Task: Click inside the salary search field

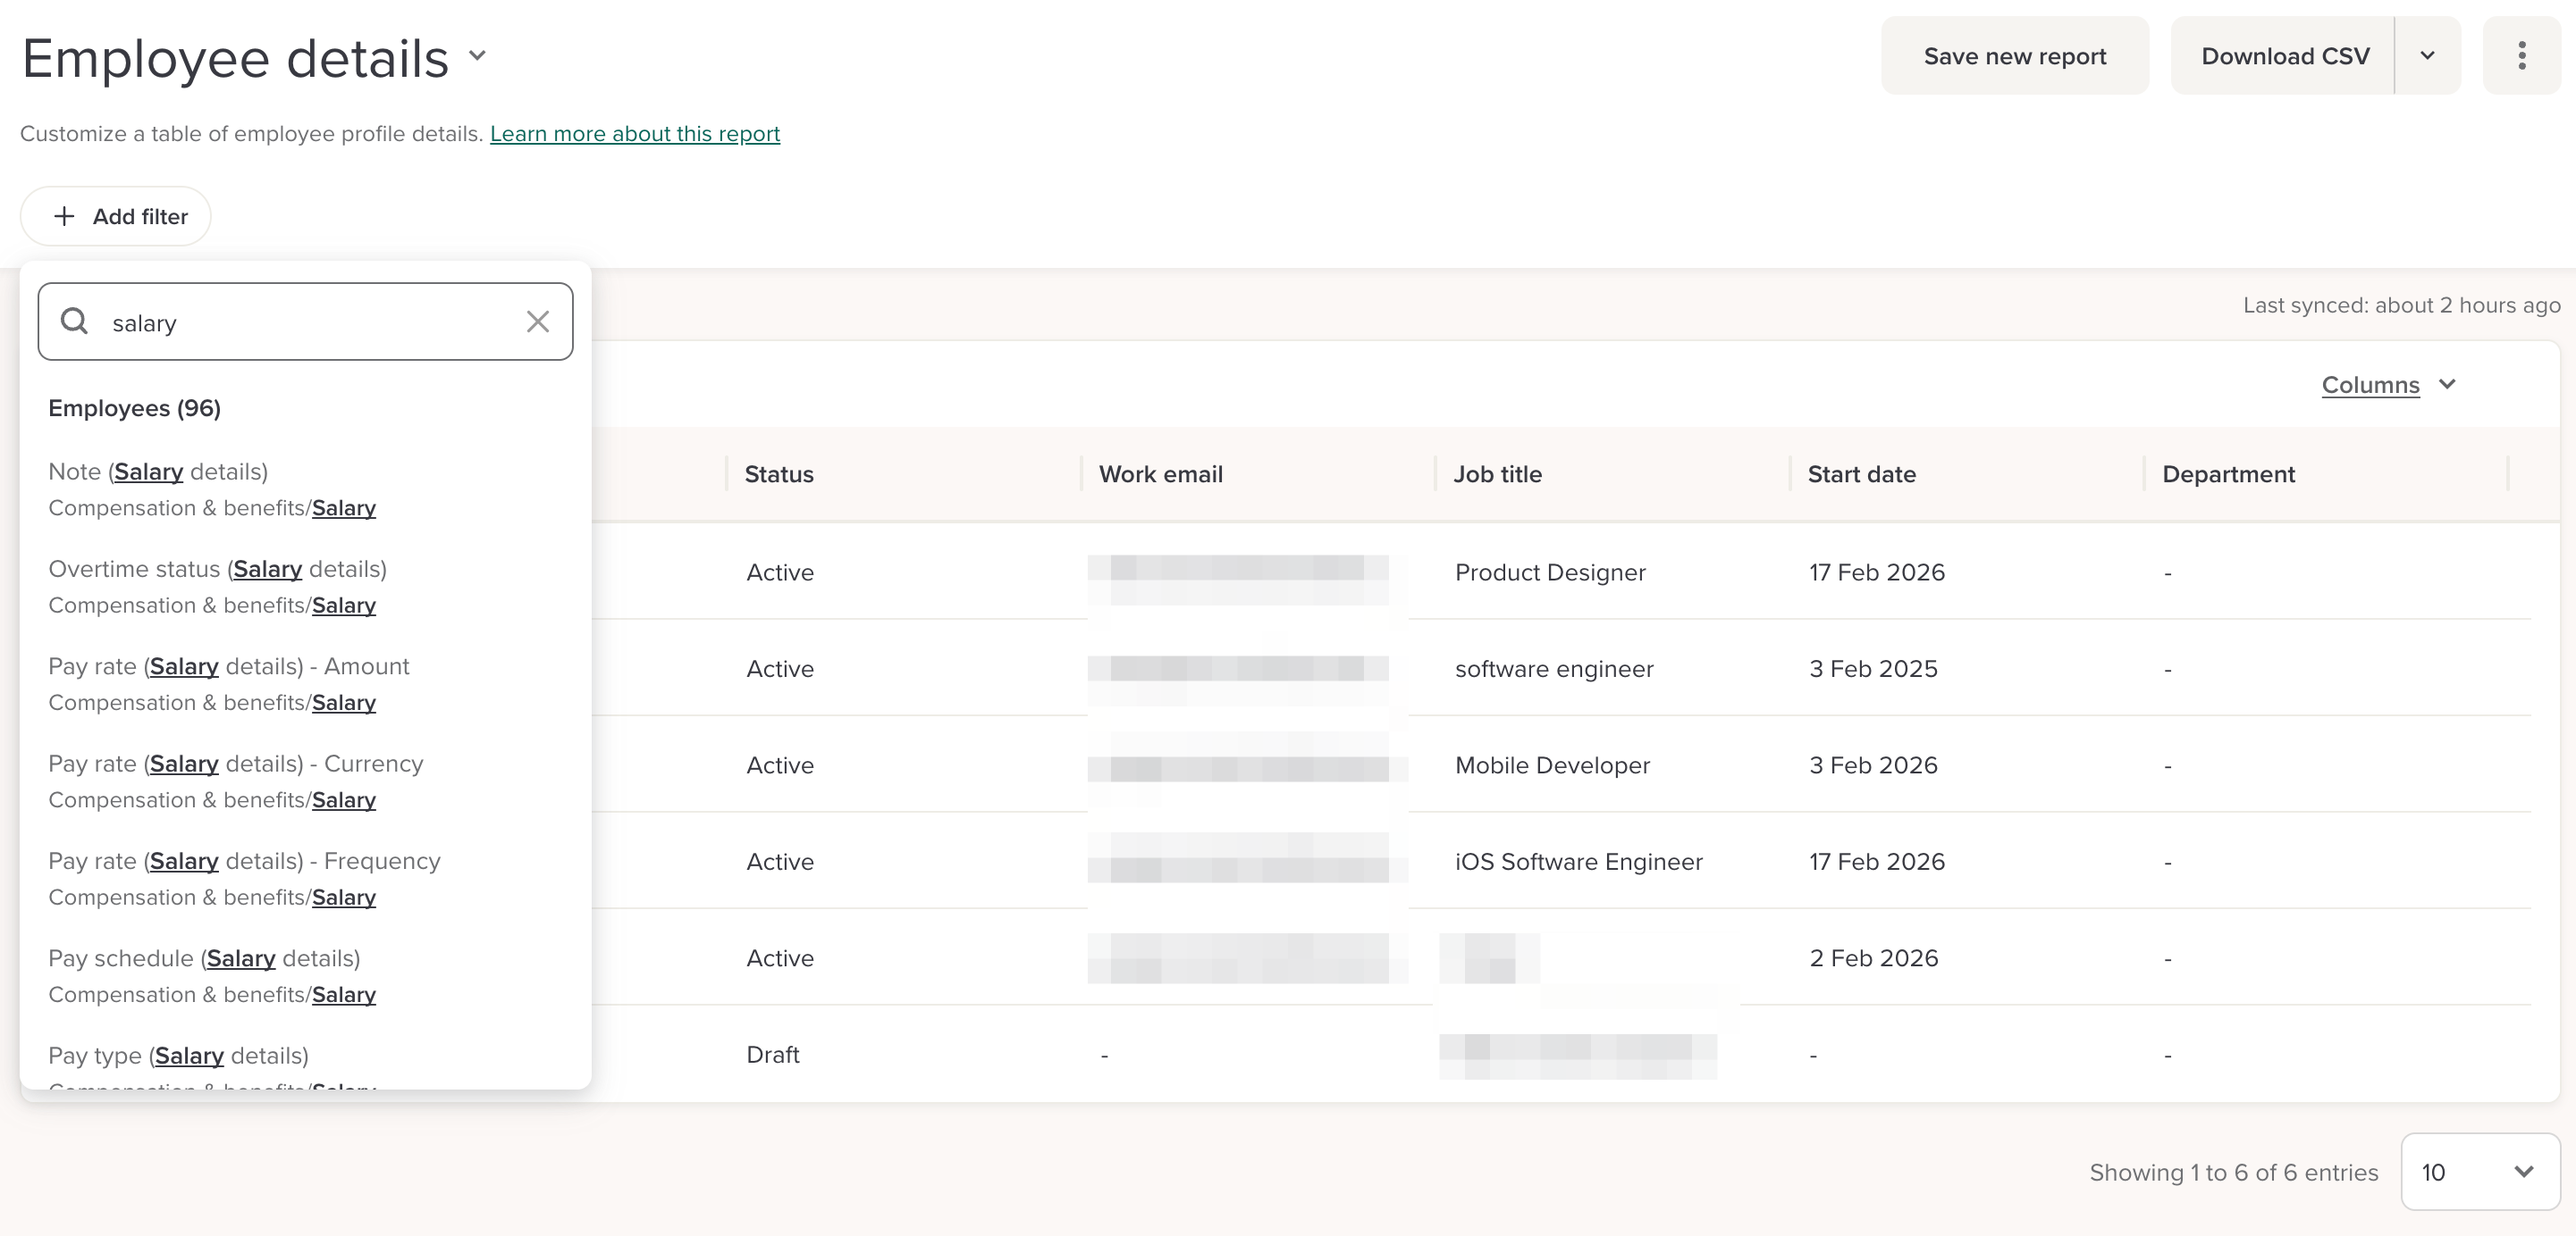Action: [x=300, y=322]
